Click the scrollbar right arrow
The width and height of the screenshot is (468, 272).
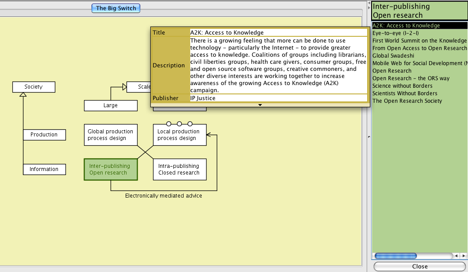click(x=464, y=256)
